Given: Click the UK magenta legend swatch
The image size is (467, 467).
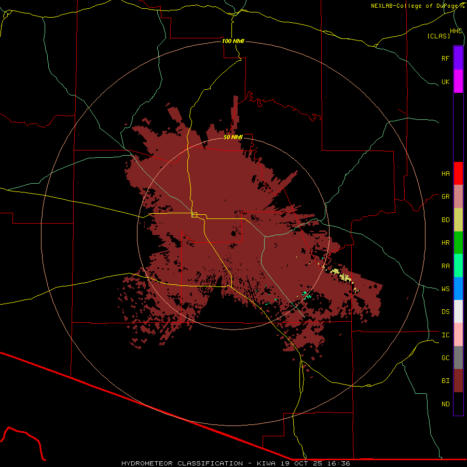Looking at the screenshot, I should click(x=458, y=81).
